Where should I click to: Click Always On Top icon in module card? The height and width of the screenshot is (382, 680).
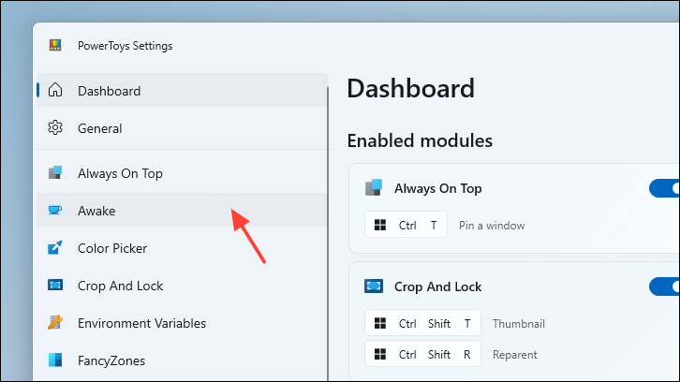point(374,188)
